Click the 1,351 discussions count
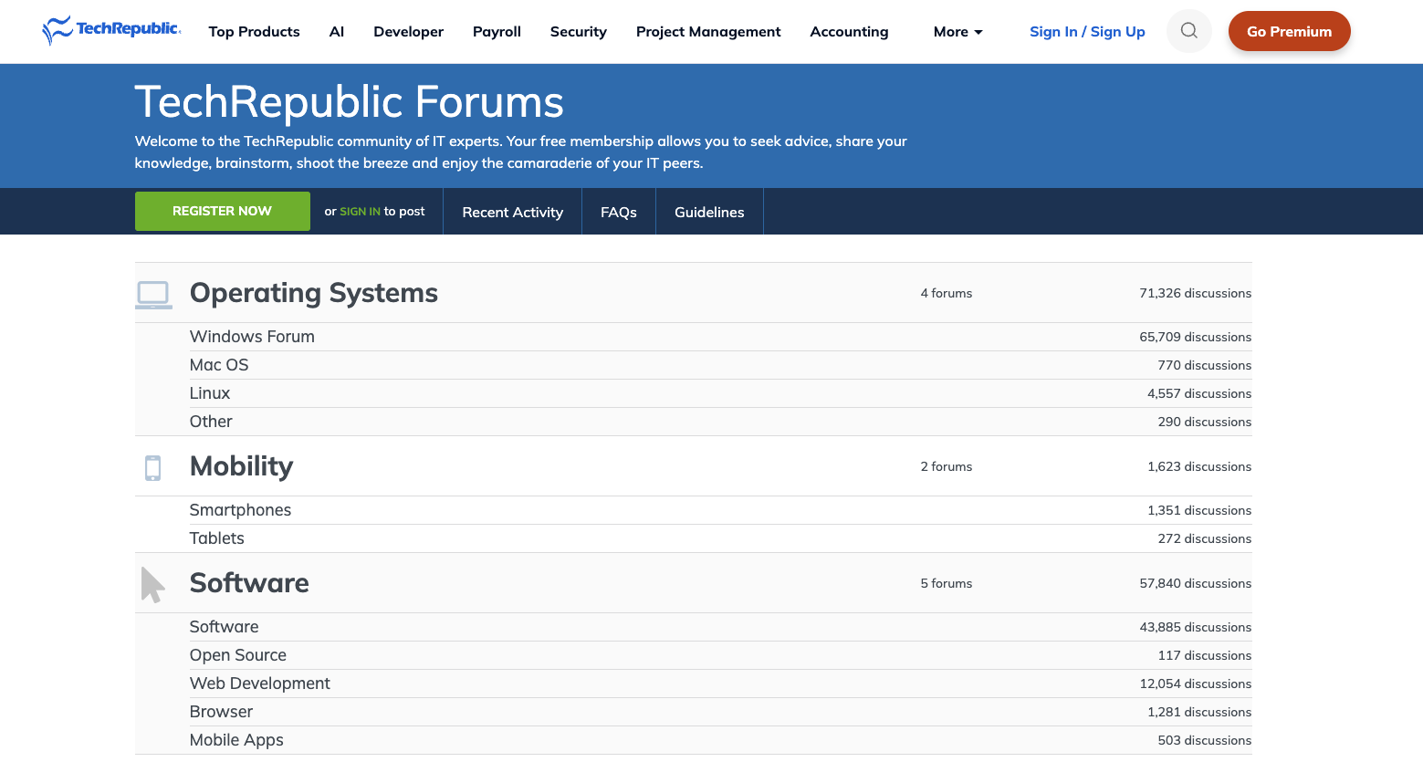Screen dimensions: 1423x762 point(1199,510)
